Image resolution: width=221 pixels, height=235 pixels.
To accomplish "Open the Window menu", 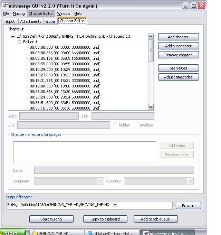I will point(64,13).
